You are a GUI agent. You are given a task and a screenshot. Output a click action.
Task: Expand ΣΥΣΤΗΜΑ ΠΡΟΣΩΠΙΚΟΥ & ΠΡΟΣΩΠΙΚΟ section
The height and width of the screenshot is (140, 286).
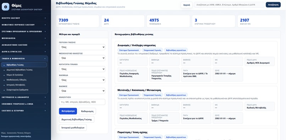tap(24, 31)
